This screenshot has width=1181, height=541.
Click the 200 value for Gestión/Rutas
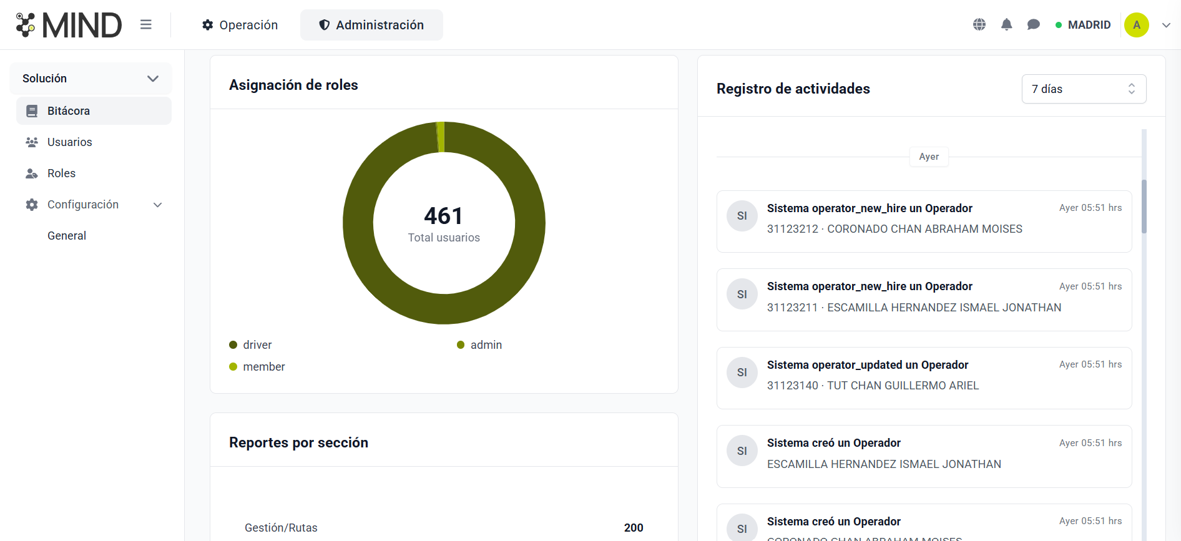pos(634,527)
